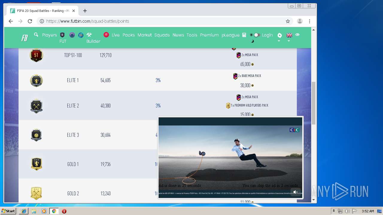383x215 pixels.
Task: Open the Players menu
Action: point(49,35)
